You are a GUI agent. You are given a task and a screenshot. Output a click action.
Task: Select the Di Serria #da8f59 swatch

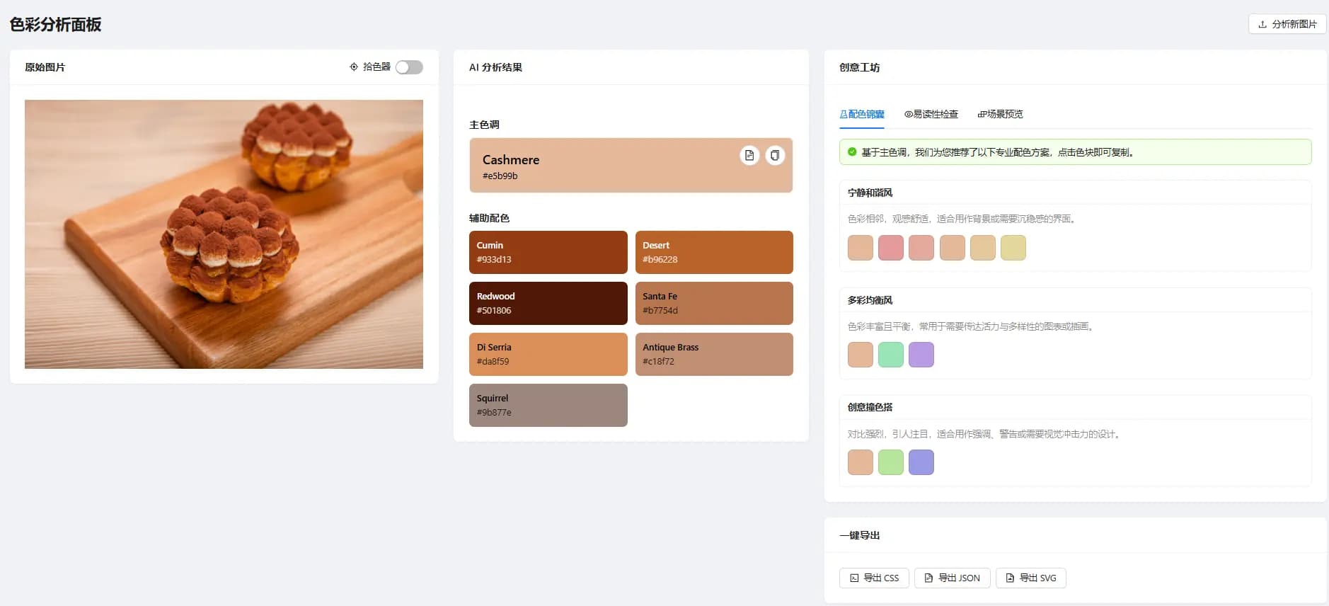(x=548, y=354)
